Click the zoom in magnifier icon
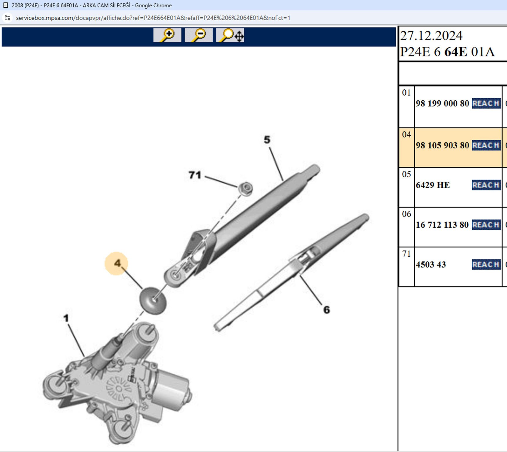 [x=167, y=35]
